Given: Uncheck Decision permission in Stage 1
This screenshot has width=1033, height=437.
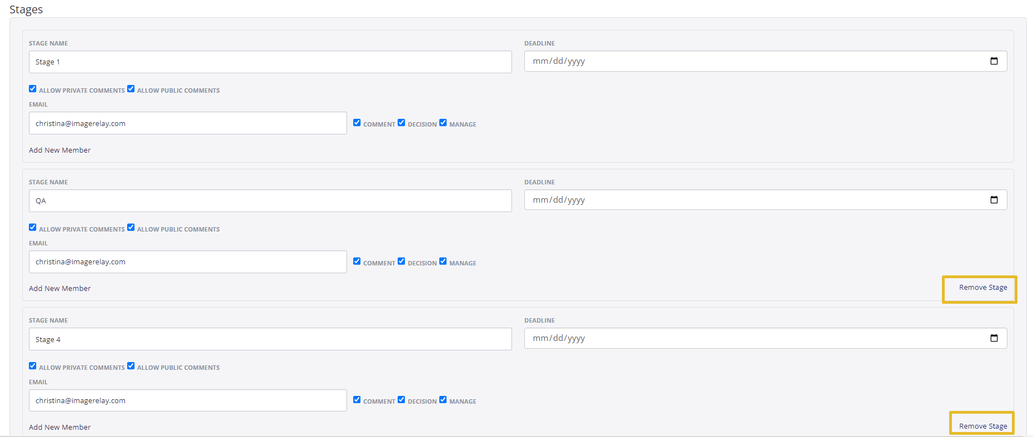Looking at the screenshot, I should tap(402, 123).
